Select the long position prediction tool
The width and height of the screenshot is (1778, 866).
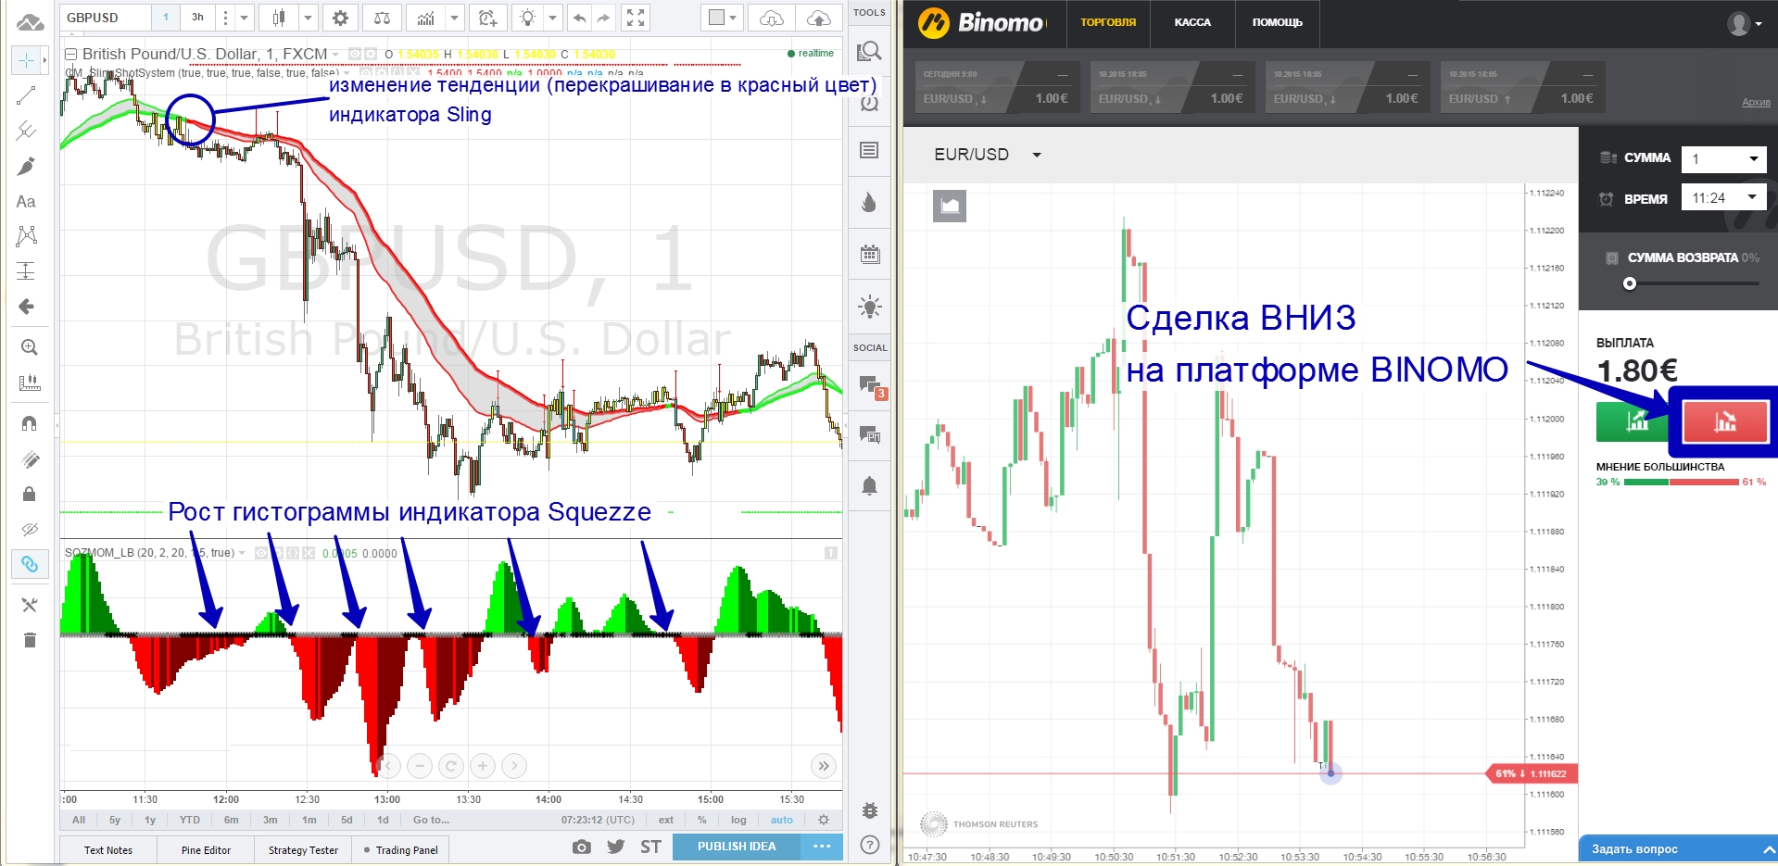pos(26,270)
